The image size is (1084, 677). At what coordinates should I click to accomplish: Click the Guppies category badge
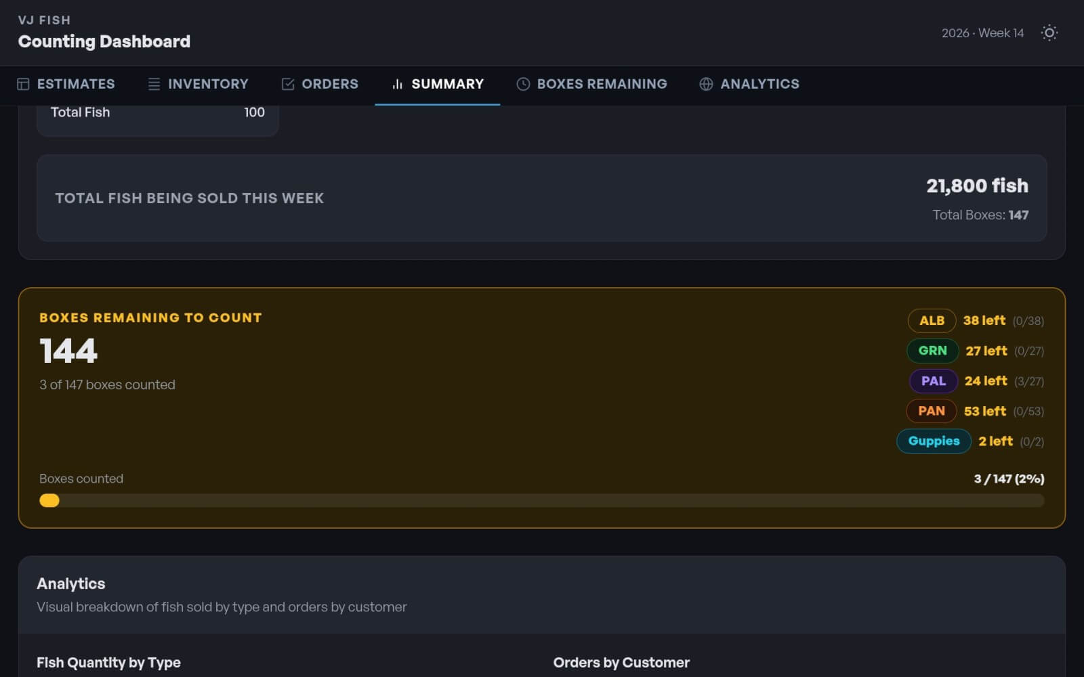[x=934, y=441]
